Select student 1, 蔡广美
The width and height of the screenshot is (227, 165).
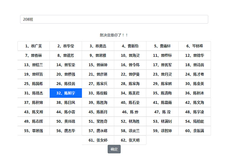click(34, 46)
